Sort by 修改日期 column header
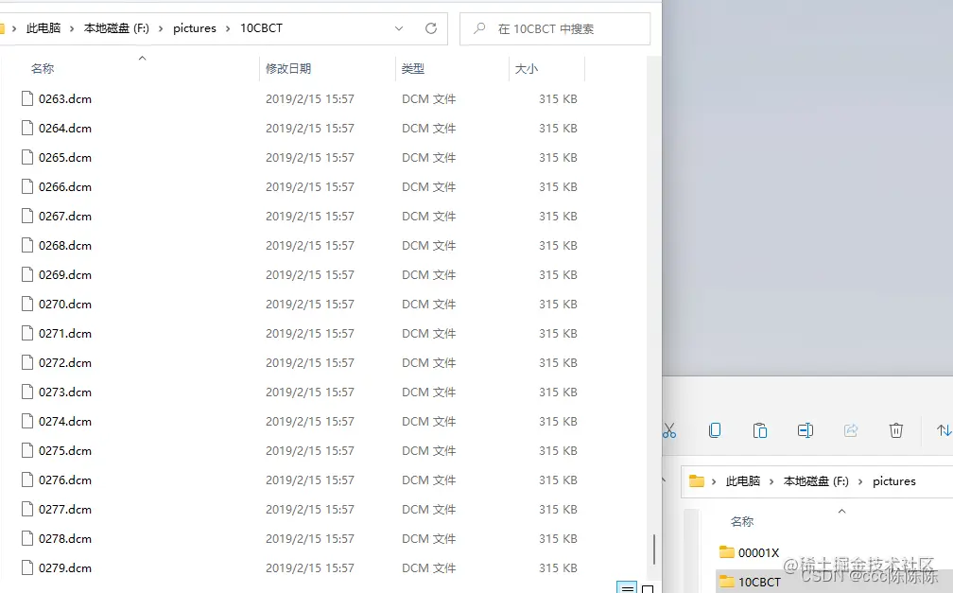953x593 pixels. click(288, 69)
